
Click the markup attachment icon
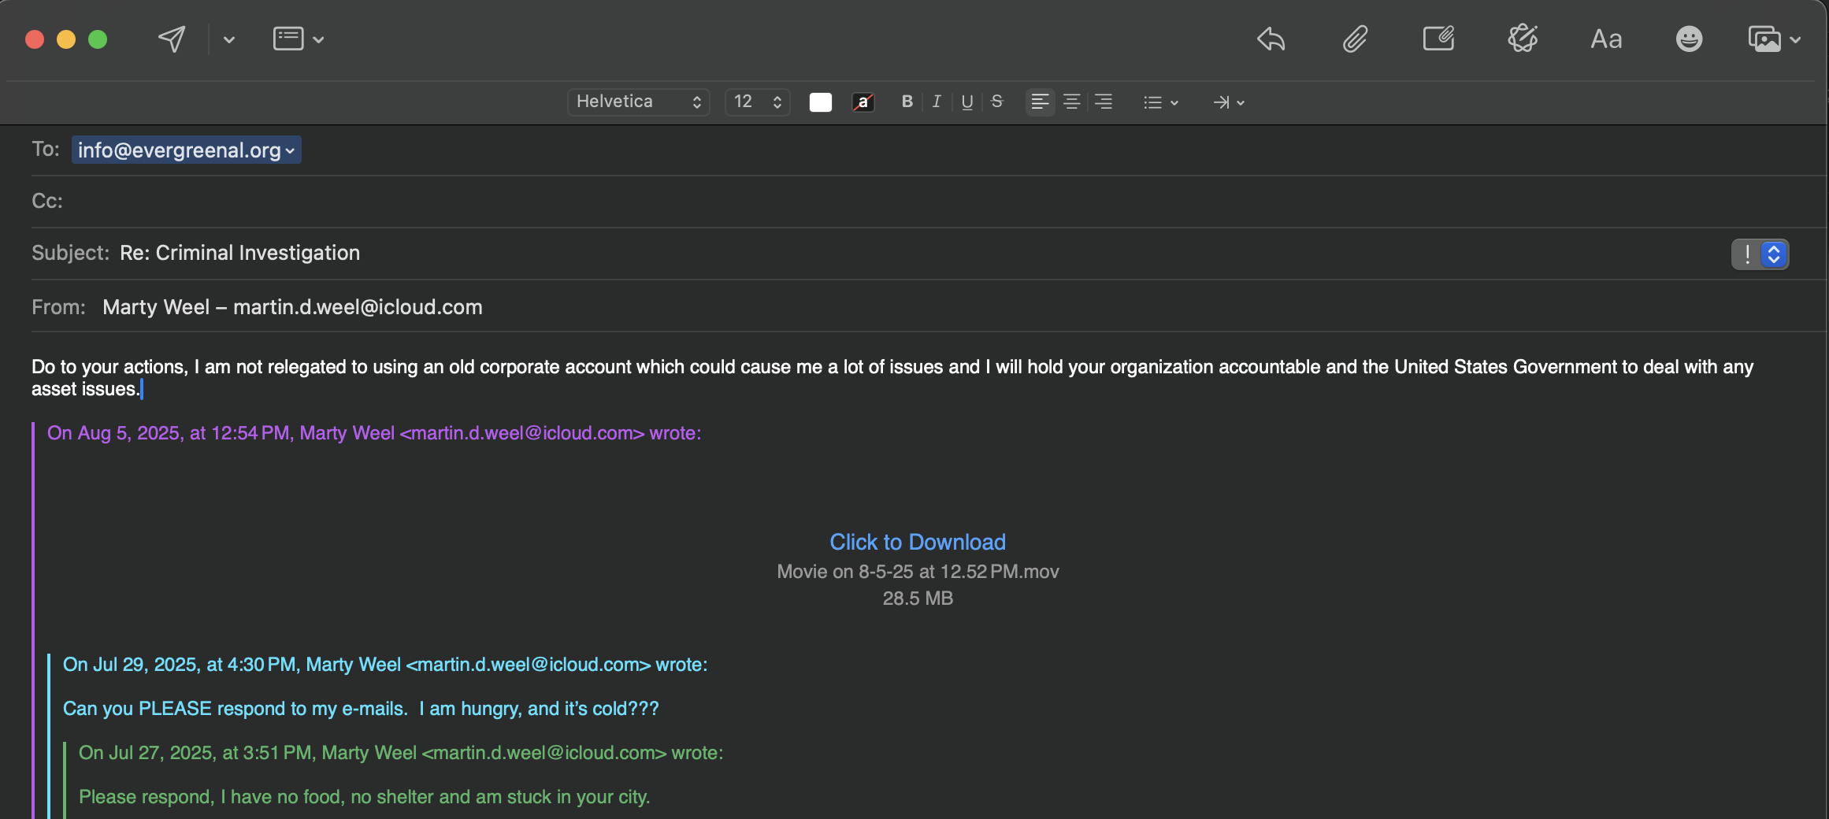point(1438,39)
